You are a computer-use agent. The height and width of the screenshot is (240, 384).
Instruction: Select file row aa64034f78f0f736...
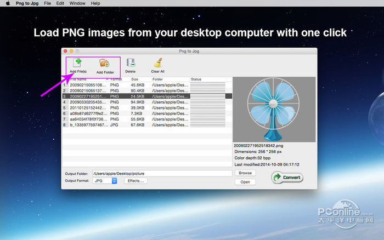click(147, 119)
